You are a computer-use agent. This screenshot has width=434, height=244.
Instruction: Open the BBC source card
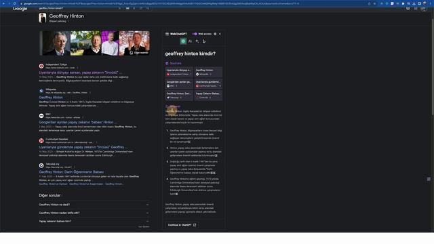coord(179,84)
